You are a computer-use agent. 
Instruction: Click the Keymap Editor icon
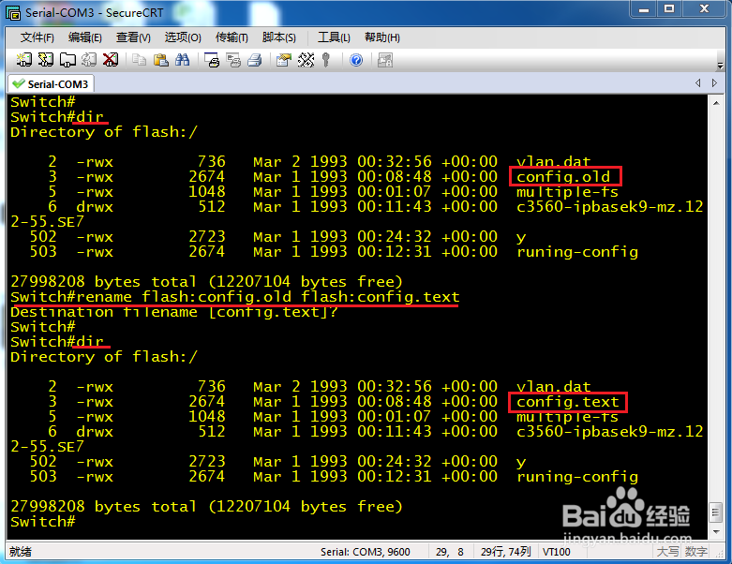(306, 60)
